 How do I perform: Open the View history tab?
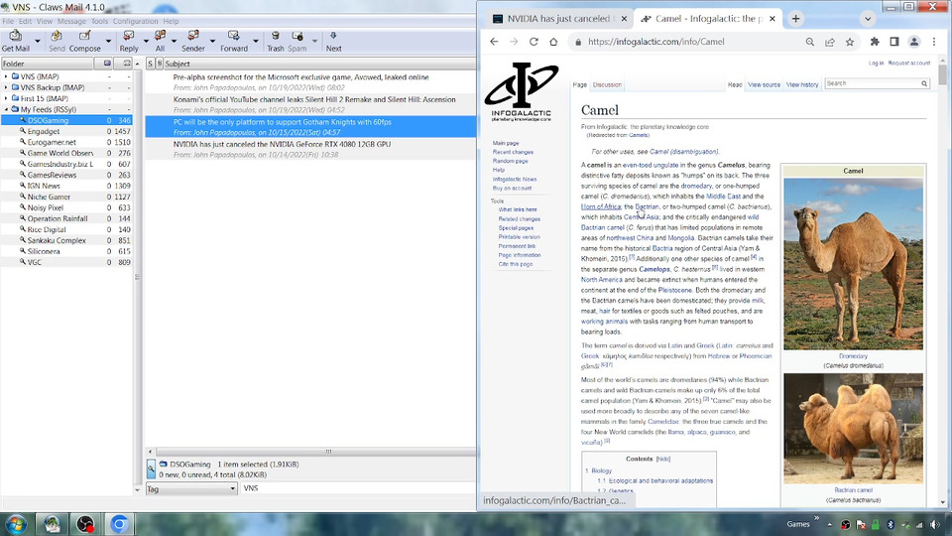click(802, 84)
